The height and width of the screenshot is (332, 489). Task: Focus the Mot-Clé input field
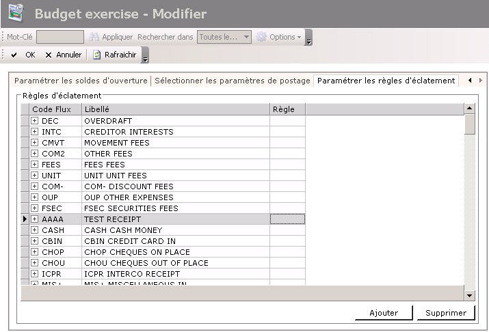[60, 37]
